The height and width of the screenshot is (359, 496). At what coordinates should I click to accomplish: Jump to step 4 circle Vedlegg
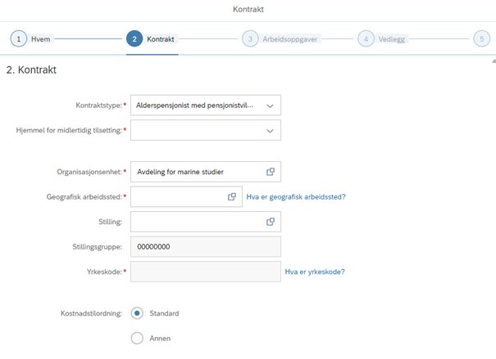(x=366, y=38)
